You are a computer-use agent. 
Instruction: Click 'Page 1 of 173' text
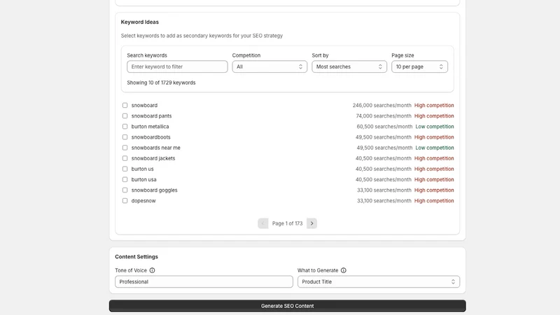pos(288,223)
